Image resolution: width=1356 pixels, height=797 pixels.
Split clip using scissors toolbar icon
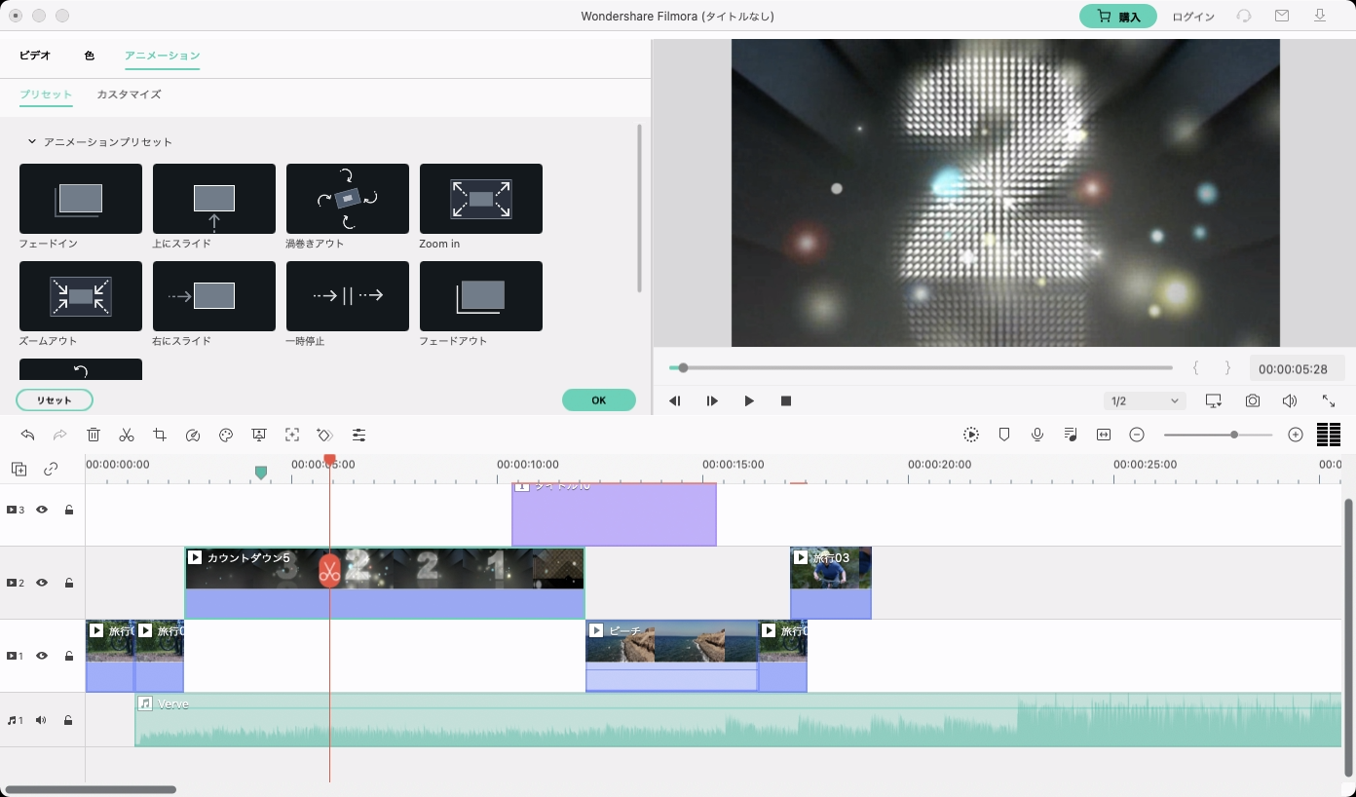point(127,435)
